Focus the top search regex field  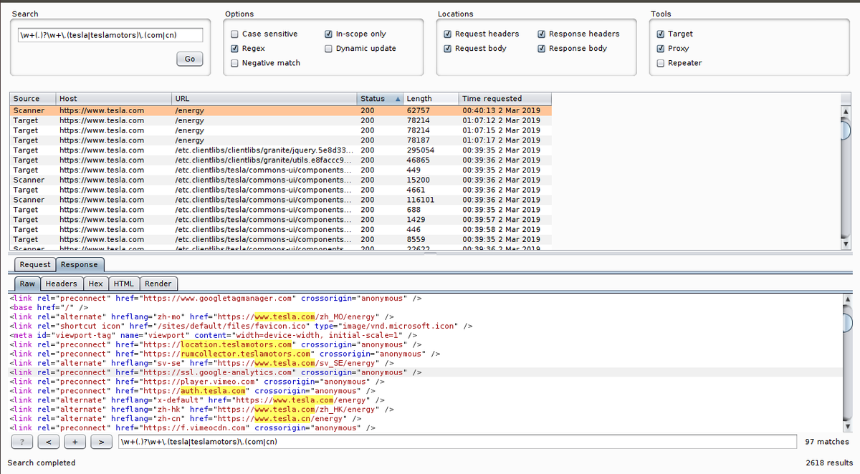pyautogui.click(x=110, y=36)
